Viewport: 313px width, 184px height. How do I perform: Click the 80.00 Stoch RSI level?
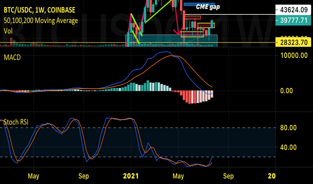[288, 128]
